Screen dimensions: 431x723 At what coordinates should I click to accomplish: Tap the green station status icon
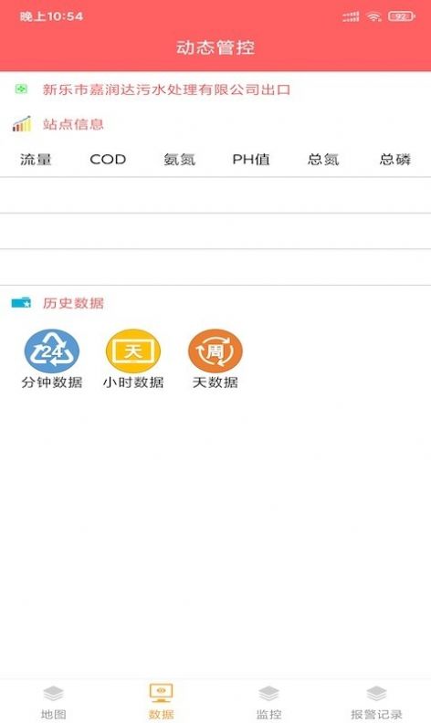pos(21,89)
